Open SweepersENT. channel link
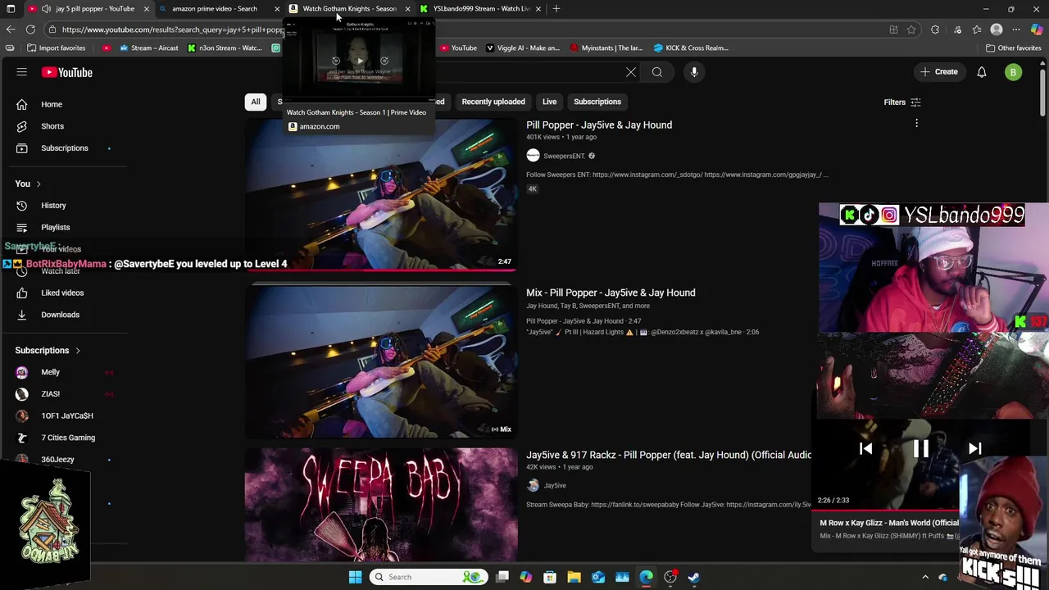The width and height of the screenshot is (1049, 590). click(564, 156)
